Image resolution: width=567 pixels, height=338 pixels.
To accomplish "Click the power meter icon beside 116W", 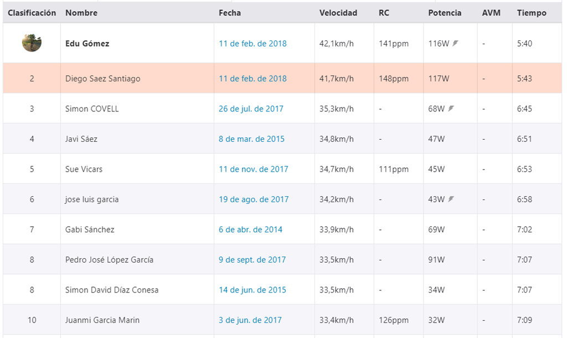I will [x=455, y=43].
